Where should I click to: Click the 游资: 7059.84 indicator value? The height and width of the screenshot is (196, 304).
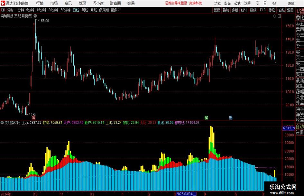(x=52, y=123)
